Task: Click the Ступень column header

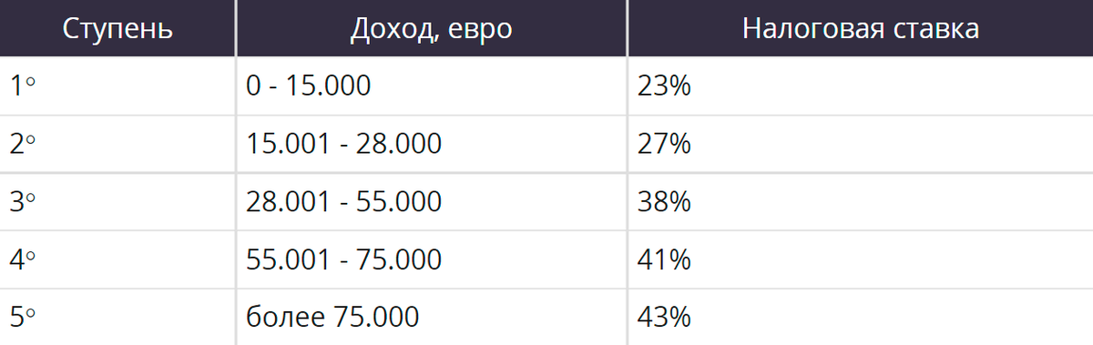Action: [x=117, y=28]
